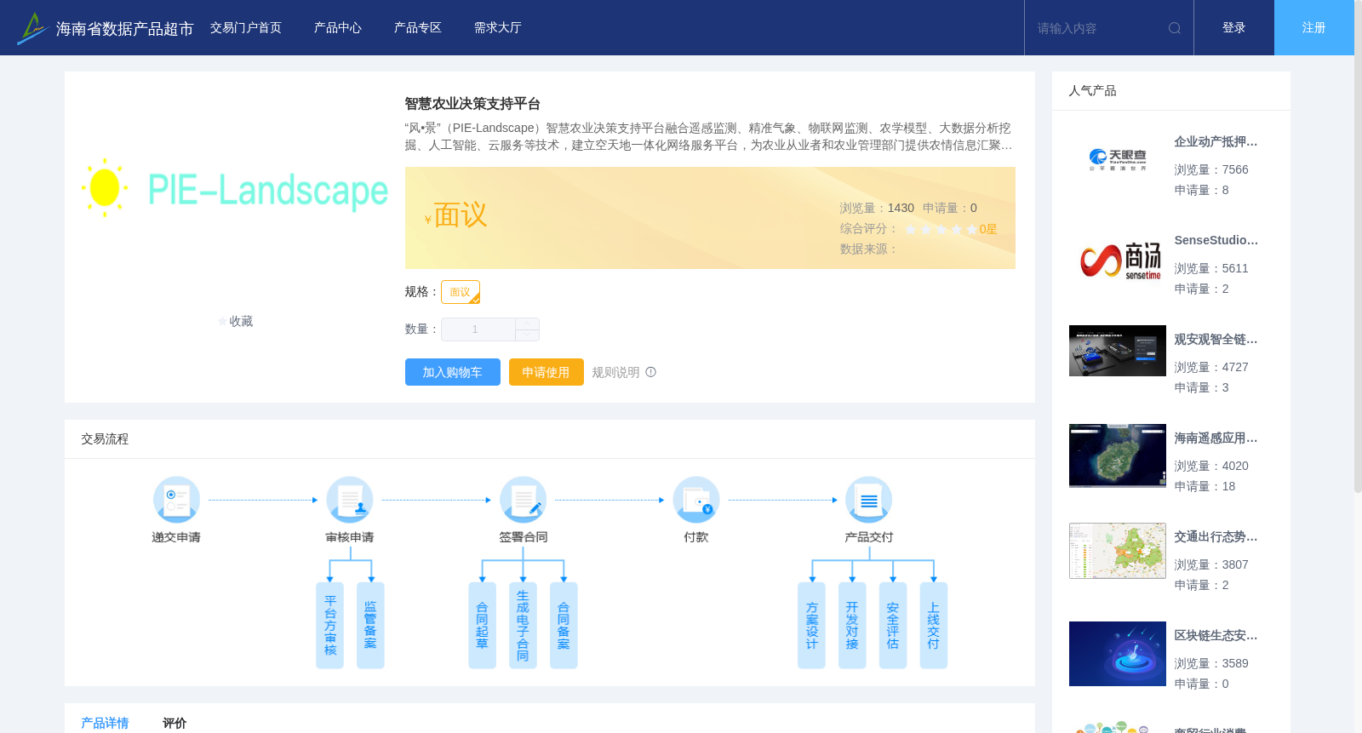Click the 浏览量：1430 text

[x=877, y=209]
